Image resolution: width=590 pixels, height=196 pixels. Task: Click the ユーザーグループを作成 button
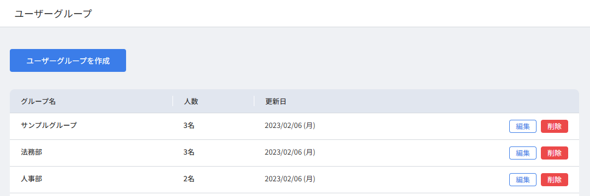point(68,60)
